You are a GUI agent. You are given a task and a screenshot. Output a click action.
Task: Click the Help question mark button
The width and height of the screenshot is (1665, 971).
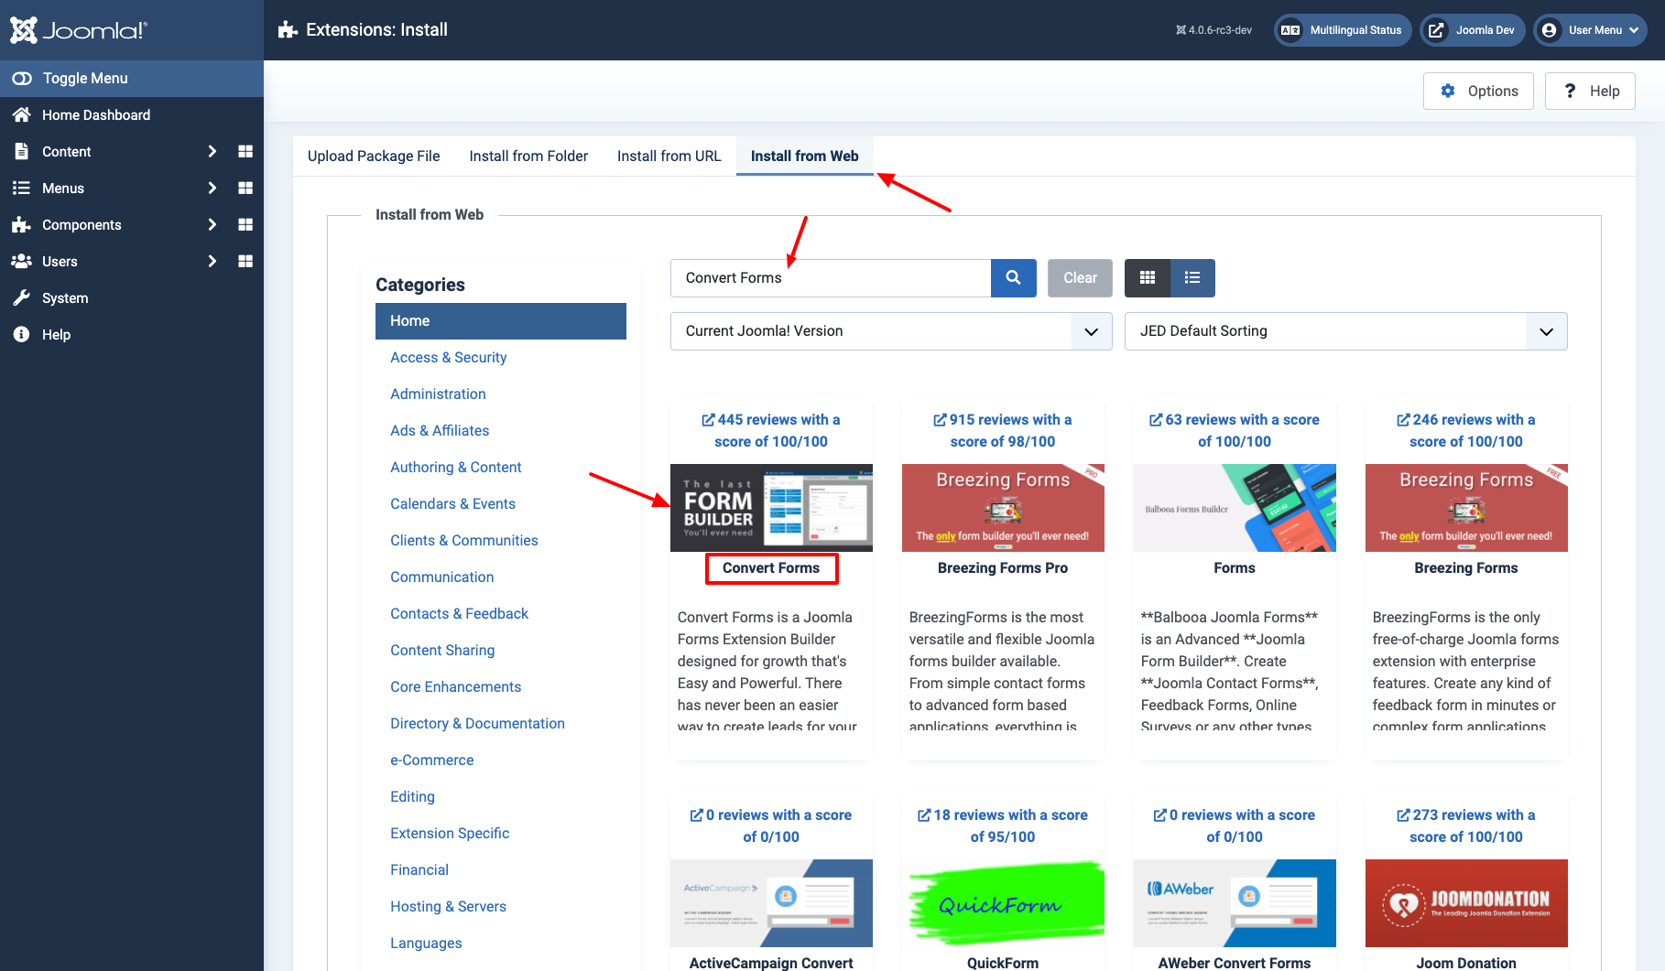pyautogui.click(x=1590, y=92)
